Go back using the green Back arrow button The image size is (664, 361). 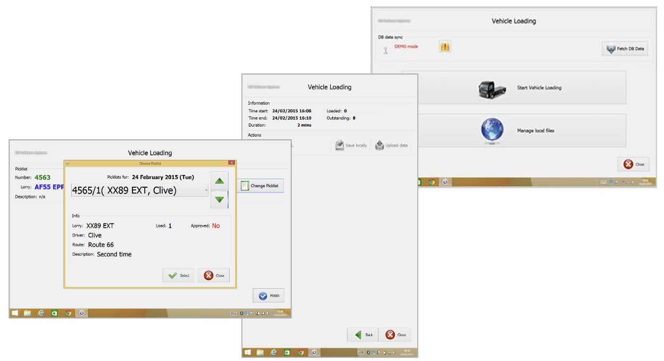(363, 334)
